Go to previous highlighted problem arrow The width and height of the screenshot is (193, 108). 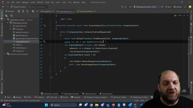click(184, 16)
